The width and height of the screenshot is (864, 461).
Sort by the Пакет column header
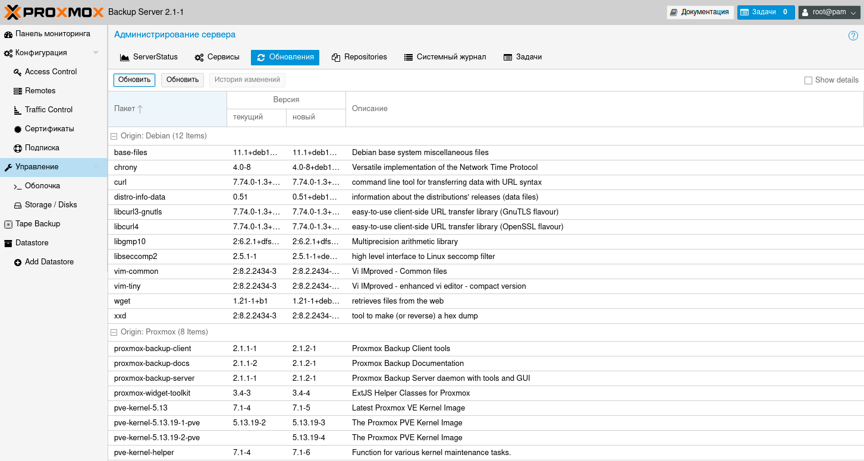pos(166,109)
